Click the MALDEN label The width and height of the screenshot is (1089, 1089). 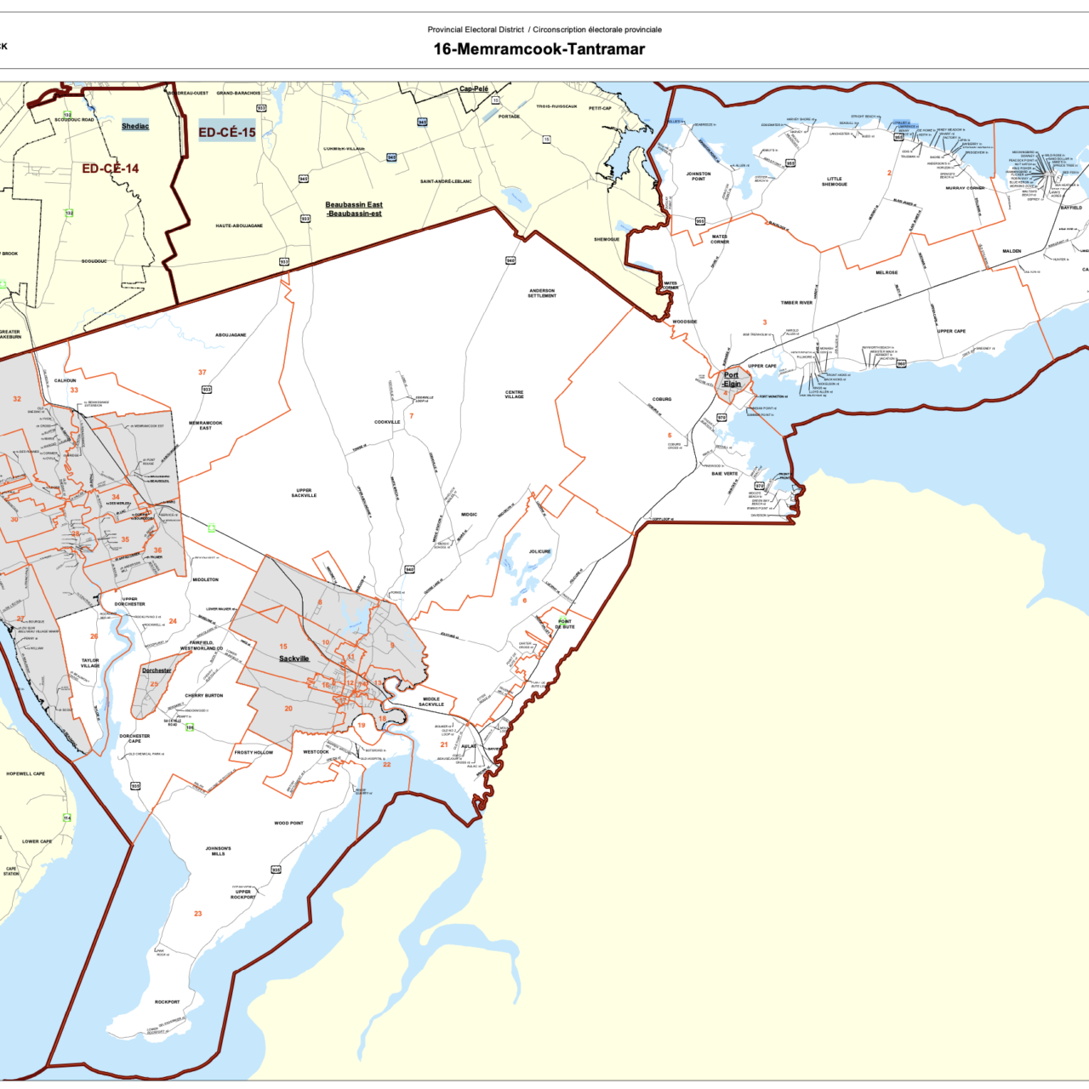point(1012,252)
